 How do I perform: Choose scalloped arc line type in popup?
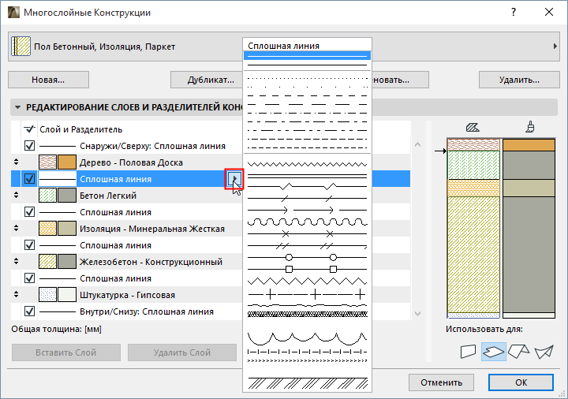coord(307,337)
